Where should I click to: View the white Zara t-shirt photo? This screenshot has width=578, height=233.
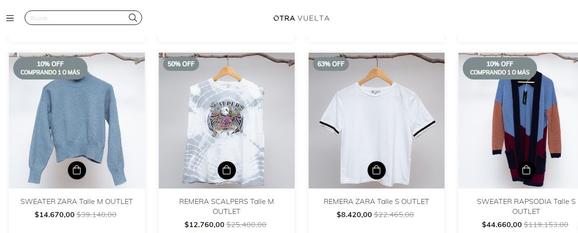tap(377, 120)
